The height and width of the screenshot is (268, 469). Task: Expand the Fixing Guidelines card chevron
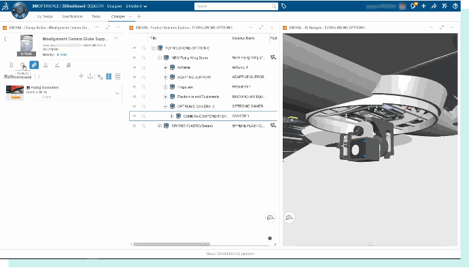117,93
